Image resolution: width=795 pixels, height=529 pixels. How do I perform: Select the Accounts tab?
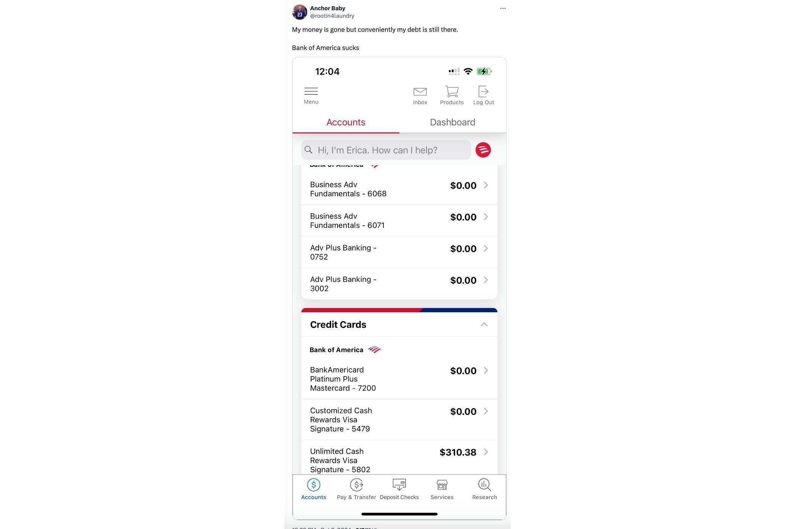[x=345, y=122]
